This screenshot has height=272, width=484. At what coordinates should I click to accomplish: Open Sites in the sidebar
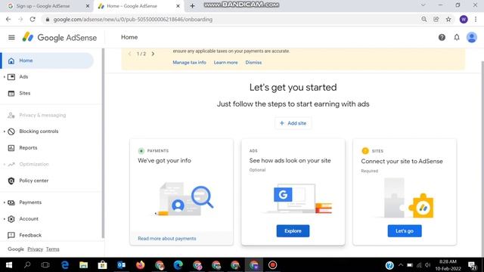[25, 93]
